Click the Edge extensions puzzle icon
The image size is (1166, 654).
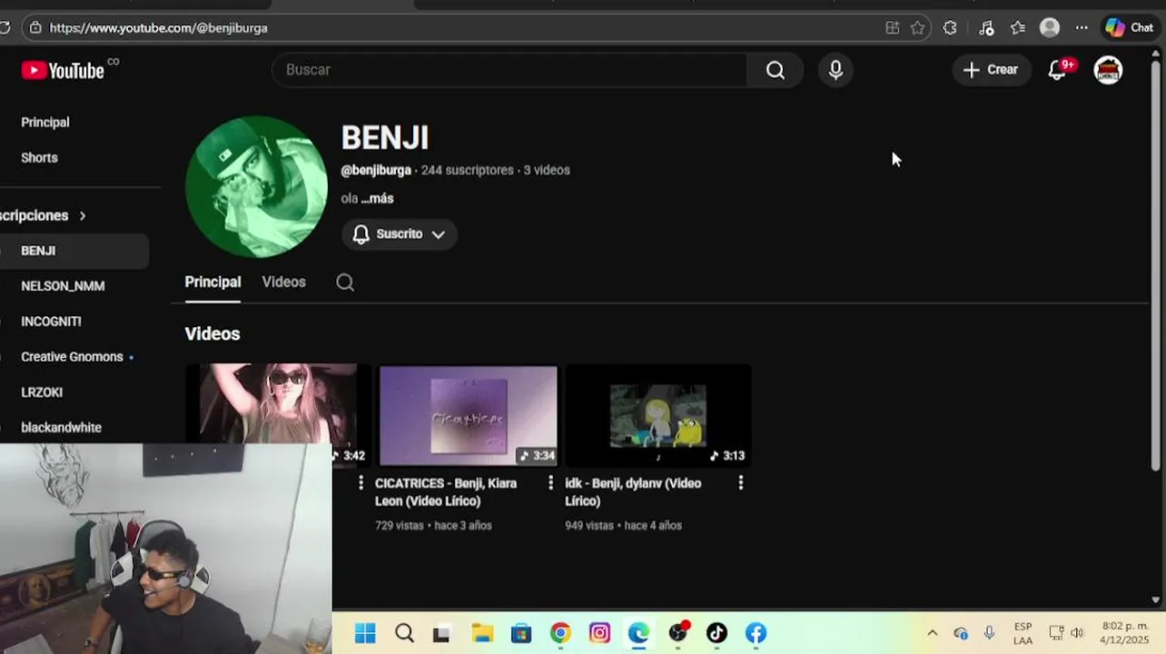click(950, 28)
